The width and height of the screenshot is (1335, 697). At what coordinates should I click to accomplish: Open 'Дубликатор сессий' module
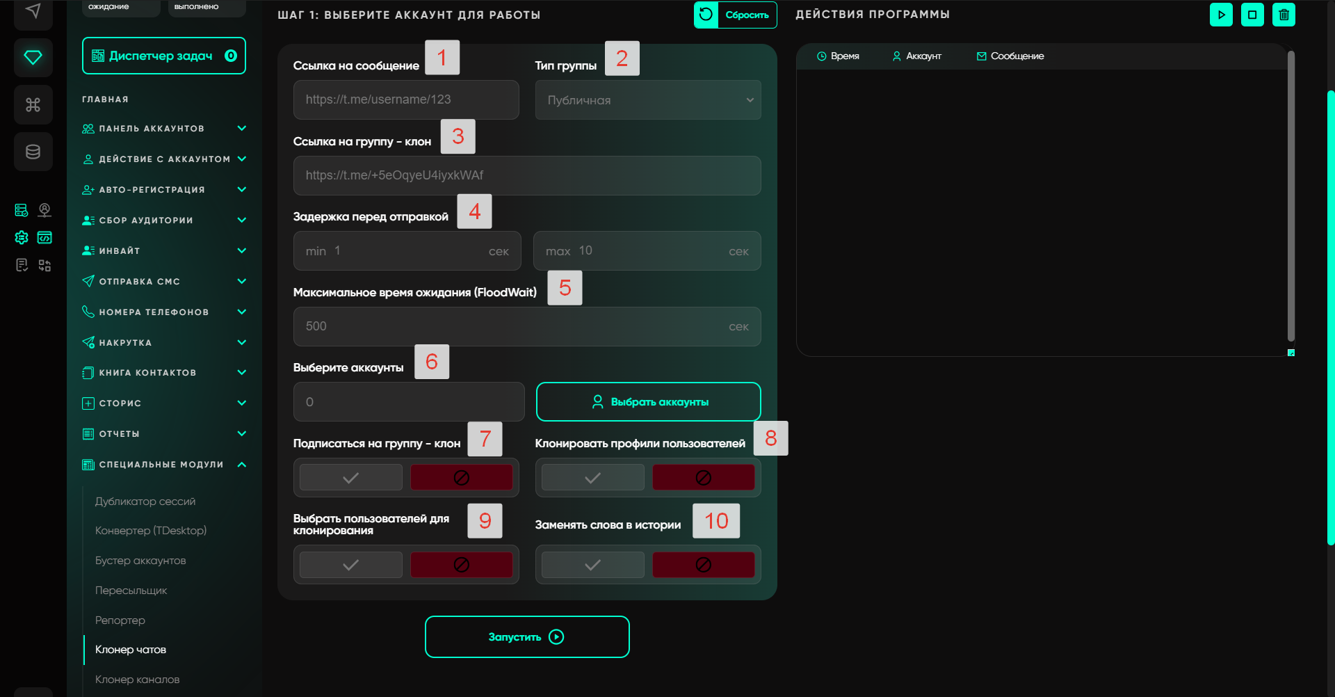tap(145, 502)
